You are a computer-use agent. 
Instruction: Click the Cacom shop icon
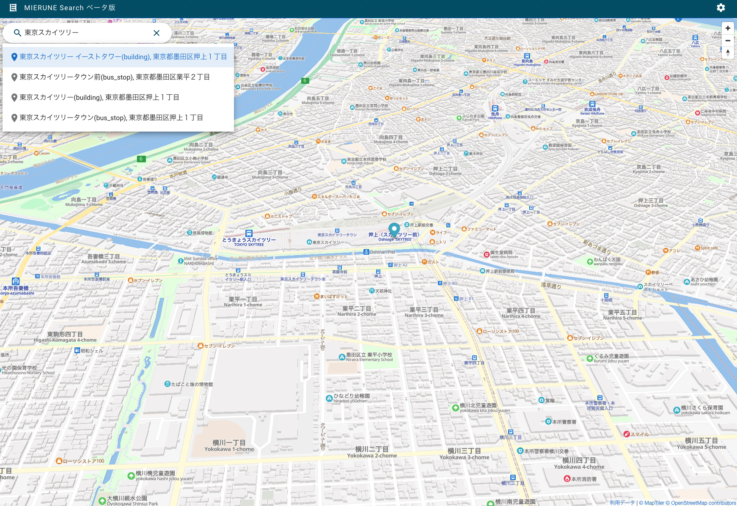pyautogui.click(x=36, y=153)
